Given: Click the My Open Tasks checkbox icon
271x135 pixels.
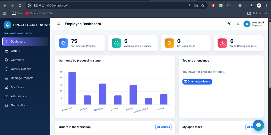Looking at the screenshot, I should pos(169,43).
